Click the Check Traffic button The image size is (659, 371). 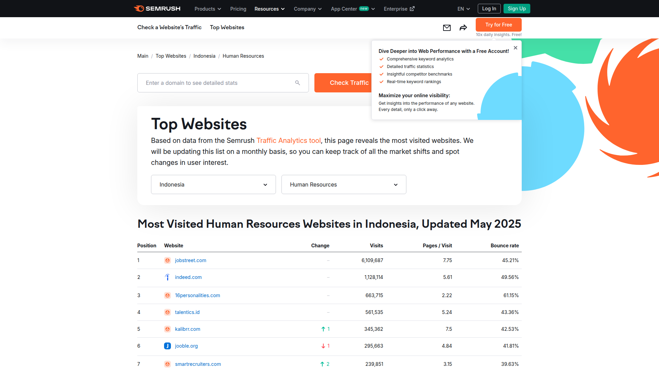tap(343, 83)
